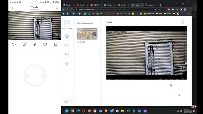Open fullscreen view in the phone app
This screenshot has height=114, width=203.
56,44
